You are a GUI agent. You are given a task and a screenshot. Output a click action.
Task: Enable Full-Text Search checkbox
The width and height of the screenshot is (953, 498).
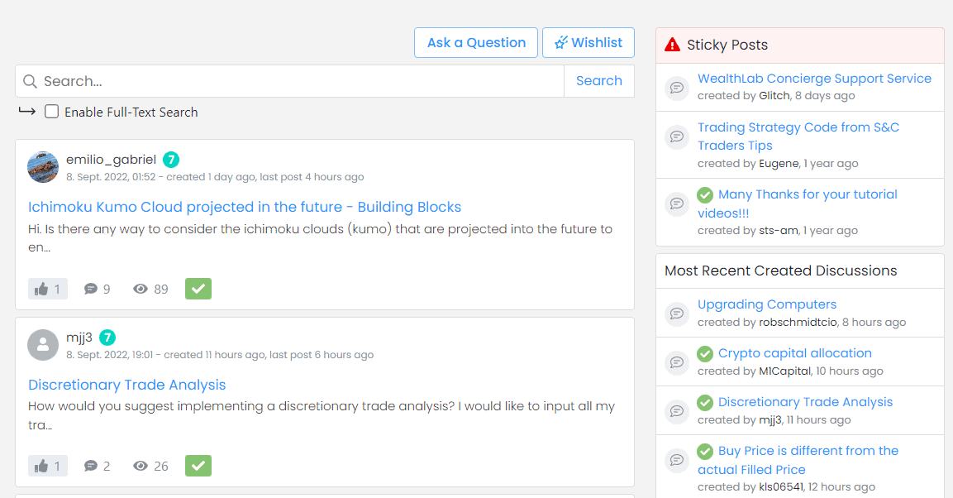(x=52, y=112)
